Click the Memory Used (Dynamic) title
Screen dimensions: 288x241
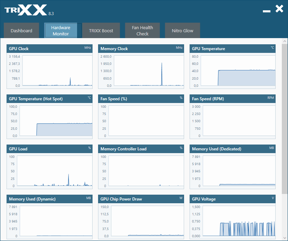[32, 199]
